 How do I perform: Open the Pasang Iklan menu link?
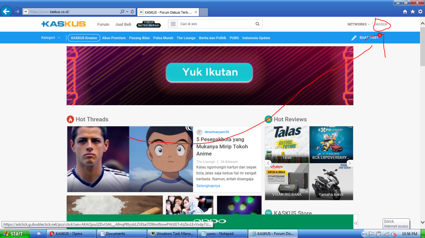click(139, 38)
